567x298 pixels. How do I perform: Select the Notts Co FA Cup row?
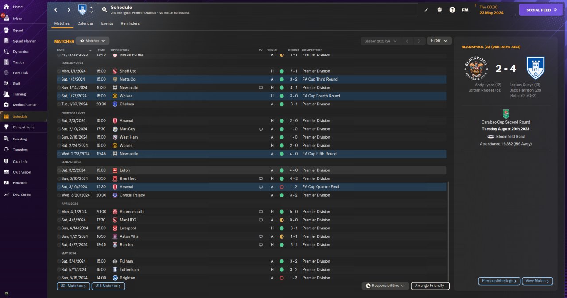251,79
